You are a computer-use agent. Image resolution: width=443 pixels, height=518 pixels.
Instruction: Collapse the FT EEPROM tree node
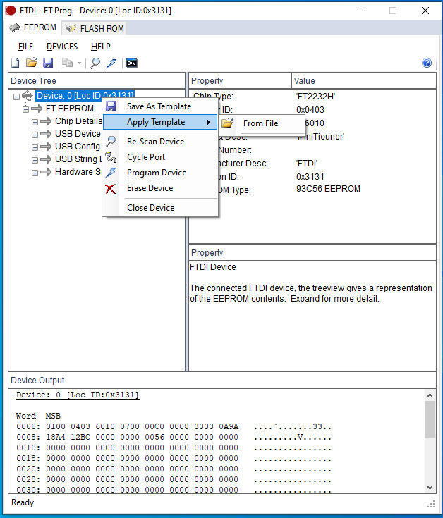tap(25, 109)
